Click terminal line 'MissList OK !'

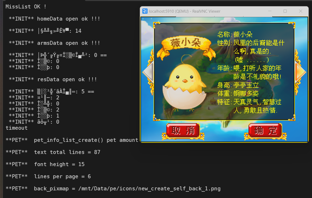pos(26,7)
